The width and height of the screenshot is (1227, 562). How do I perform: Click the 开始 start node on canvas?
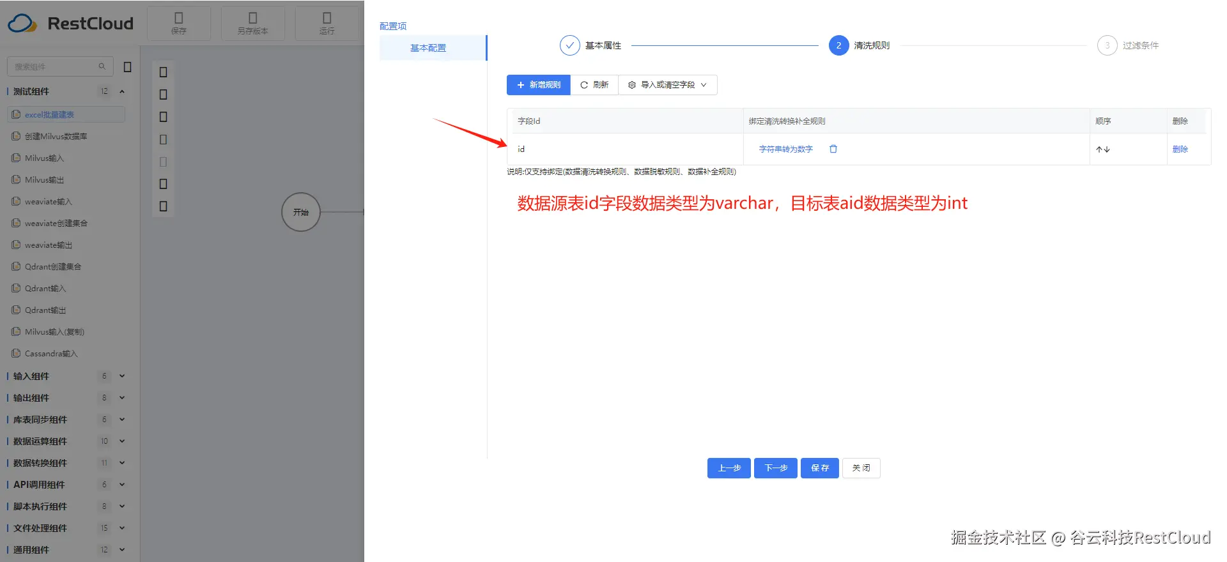pyautogui.click(x=301, y=212)
